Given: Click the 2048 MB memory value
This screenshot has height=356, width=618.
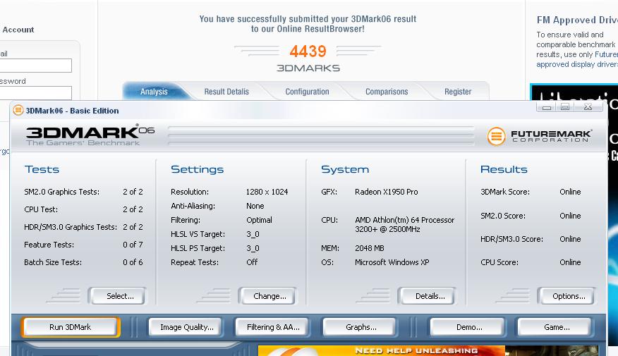Looking at the screenshot, I should [x=369, y=248].
